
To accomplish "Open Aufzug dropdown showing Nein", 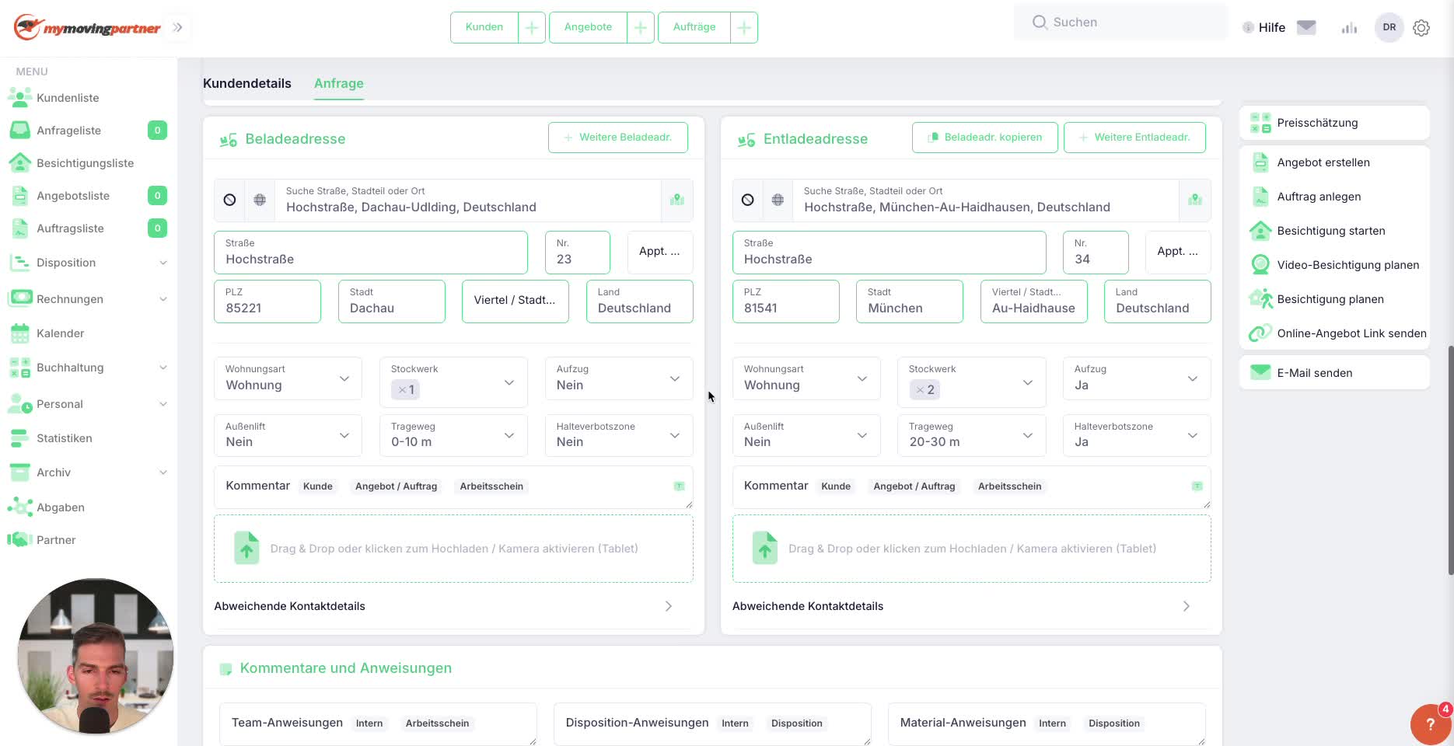I will (619, 378).
